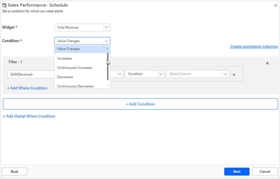Click the Create expression columns link
The image size is (280, 179).
(x=254, y=46)
